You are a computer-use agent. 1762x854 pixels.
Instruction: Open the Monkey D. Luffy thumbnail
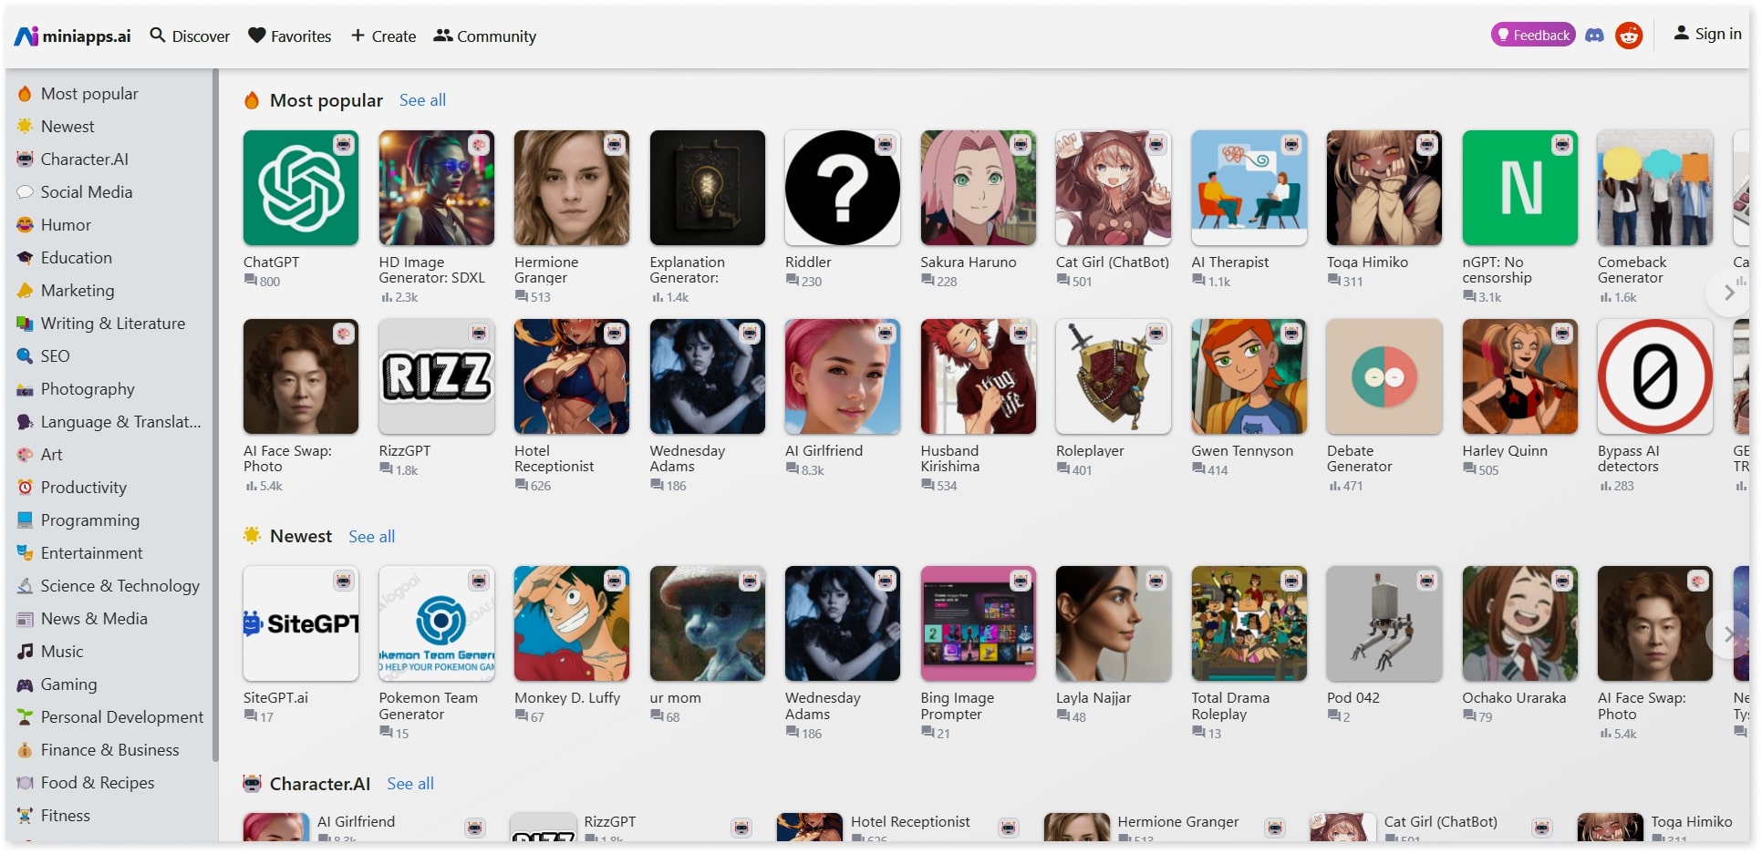point(572,623)
